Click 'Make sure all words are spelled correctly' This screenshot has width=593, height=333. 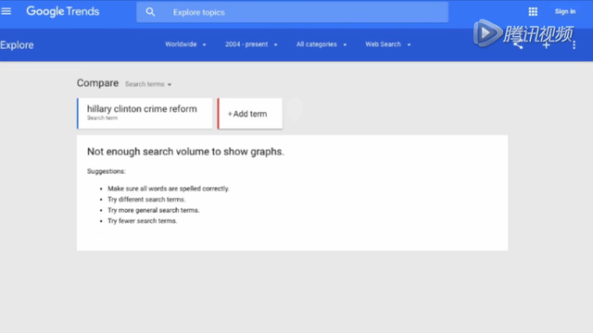click(x=169, y=189)
